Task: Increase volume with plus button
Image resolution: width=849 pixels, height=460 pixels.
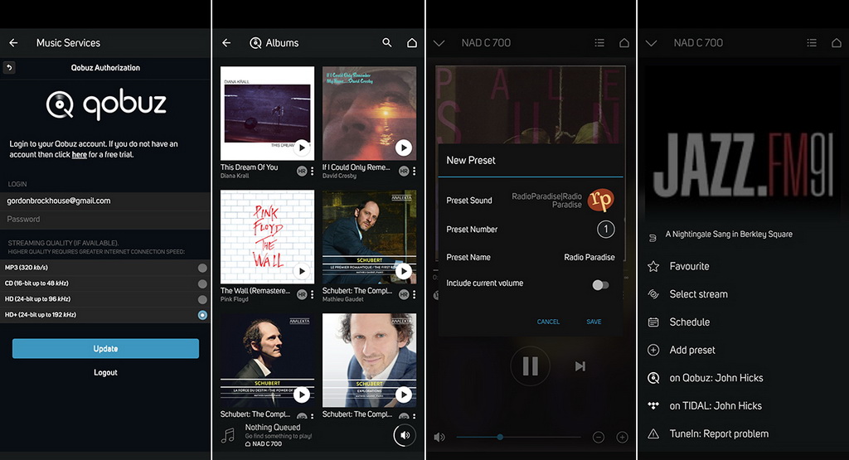Action: coord(622,437)
